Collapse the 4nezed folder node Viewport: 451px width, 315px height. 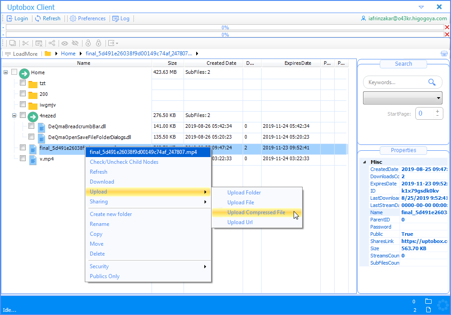tap(14, 115)
